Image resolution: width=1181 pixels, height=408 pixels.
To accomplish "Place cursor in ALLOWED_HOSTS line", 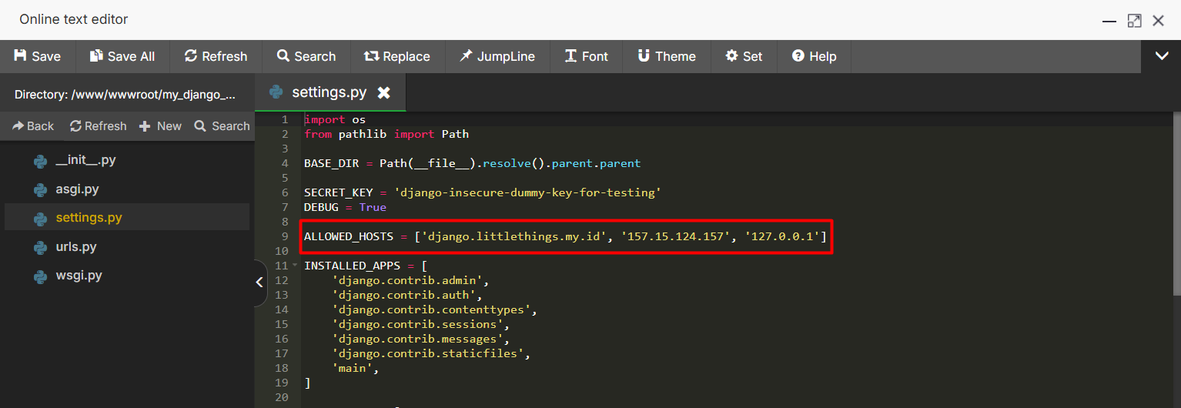I will coord(565,236).
